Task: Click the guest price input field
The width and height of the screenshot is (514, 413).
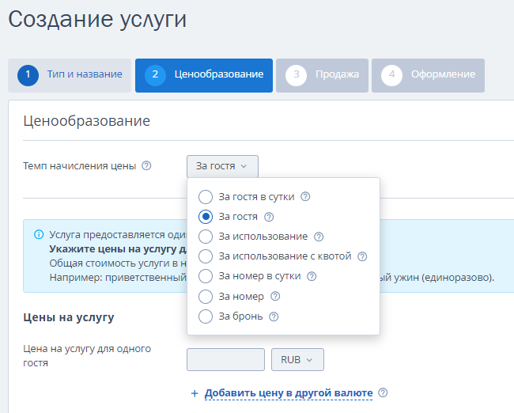Action: (225, 359)
